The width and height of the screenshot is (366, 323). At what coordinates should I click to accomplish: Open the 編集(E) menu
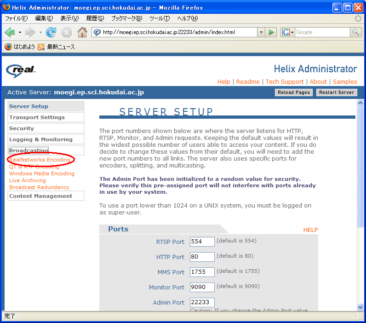[x=44, y=18]
